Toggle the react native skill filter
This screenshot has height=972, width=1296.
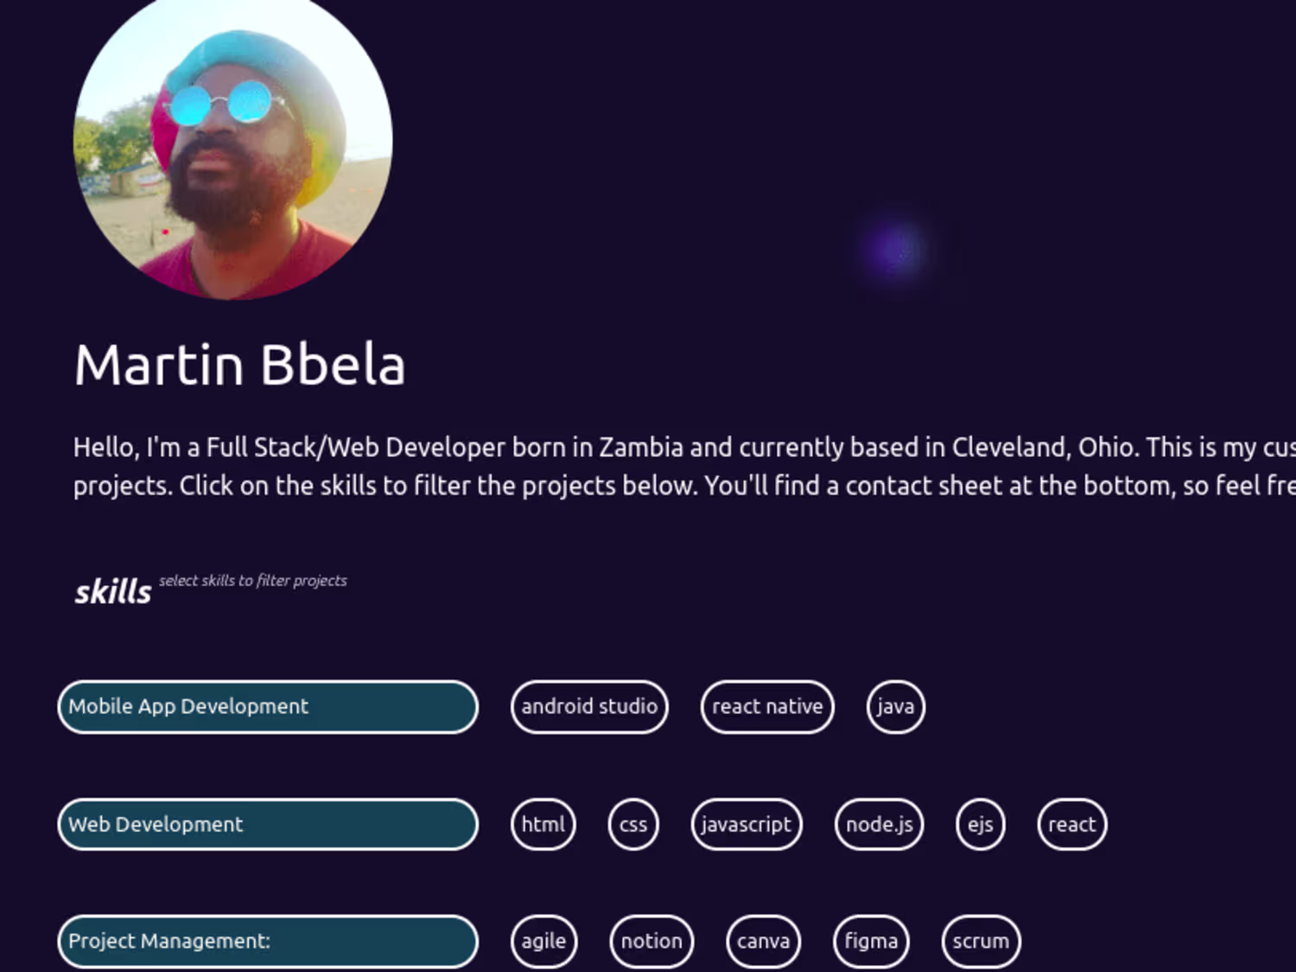coord(767,707)
